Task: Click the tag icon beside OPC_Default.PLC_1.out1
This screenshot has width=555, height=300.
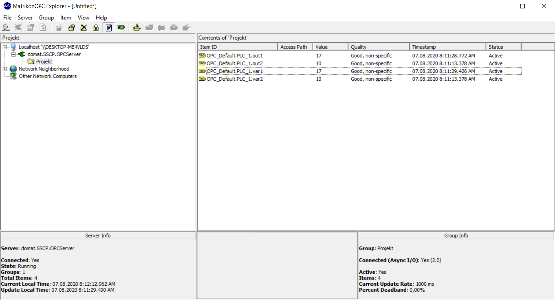Action: pyautogui.click(x=202, y=56)
